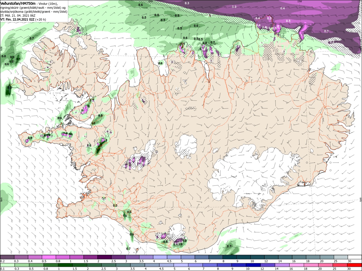This screenshot has width=362, height=271.
Task: Pick lower-row darkest green swatch labelled 1
Action: 65,265
